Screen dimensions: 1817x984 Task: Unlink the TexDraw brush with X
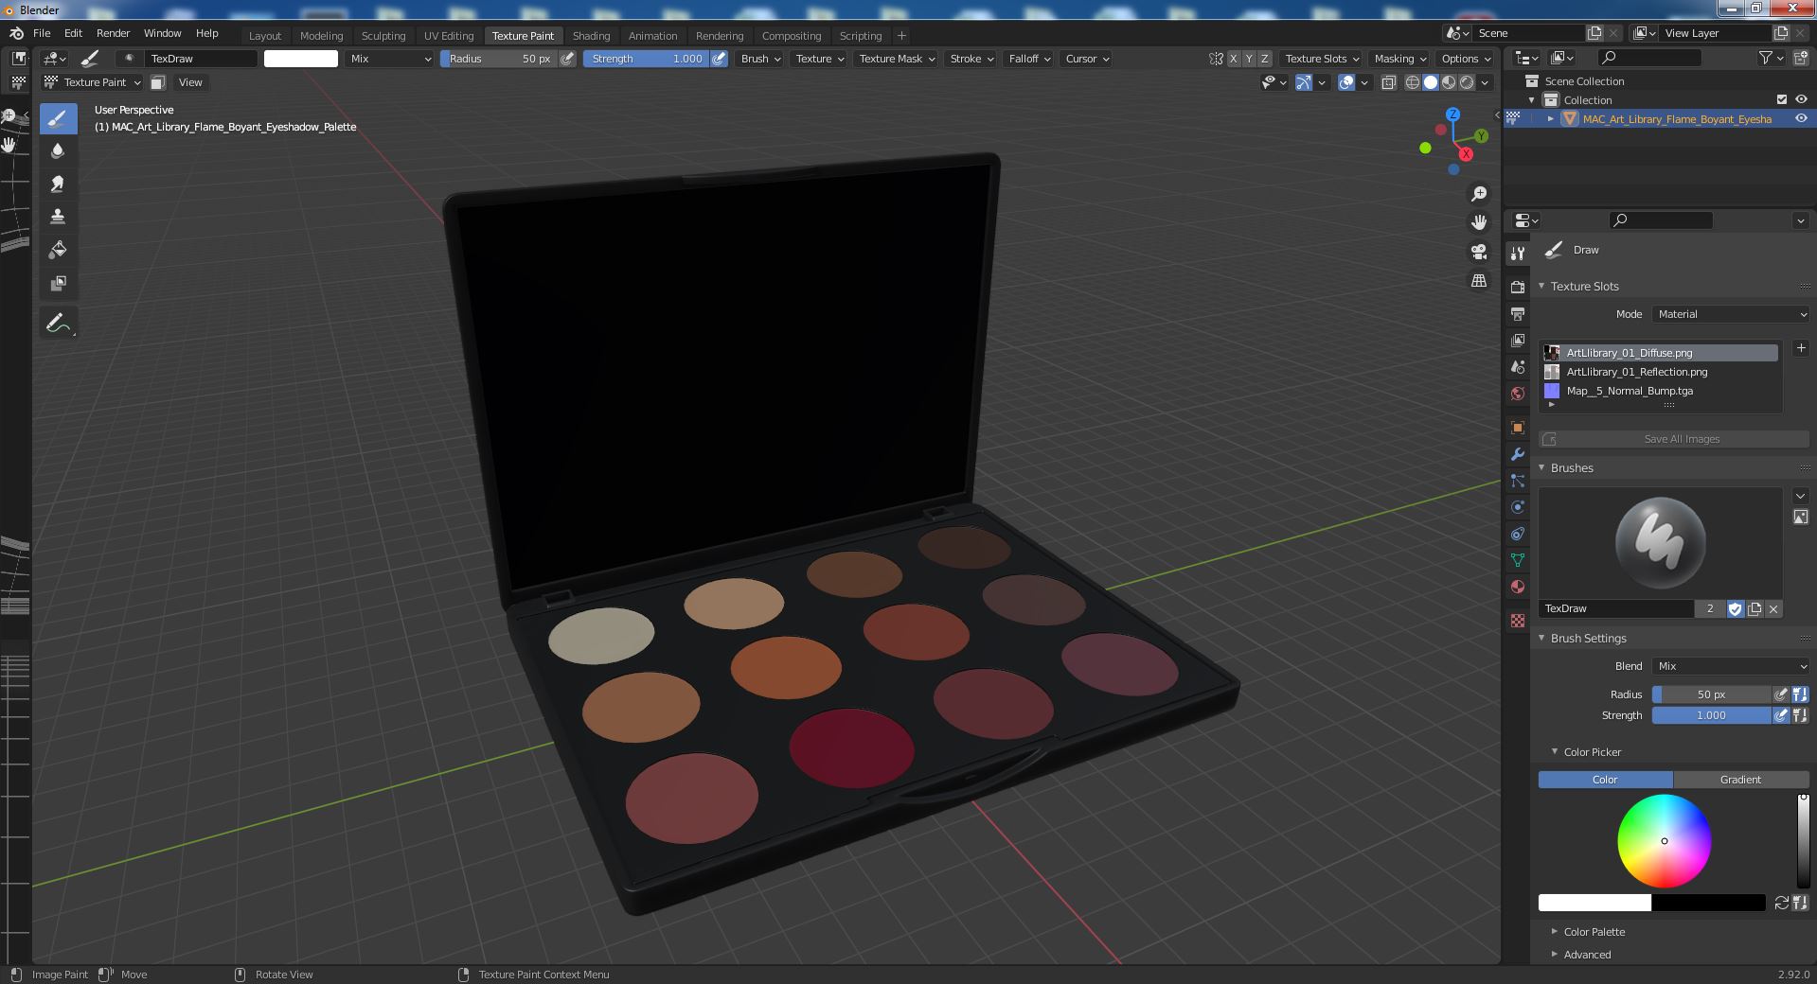(1773, 609)
